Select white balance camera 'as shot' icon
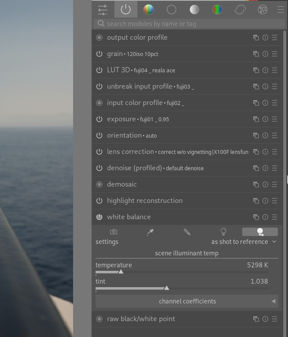This screenshot has width=288, height=337. pos(114,232)
